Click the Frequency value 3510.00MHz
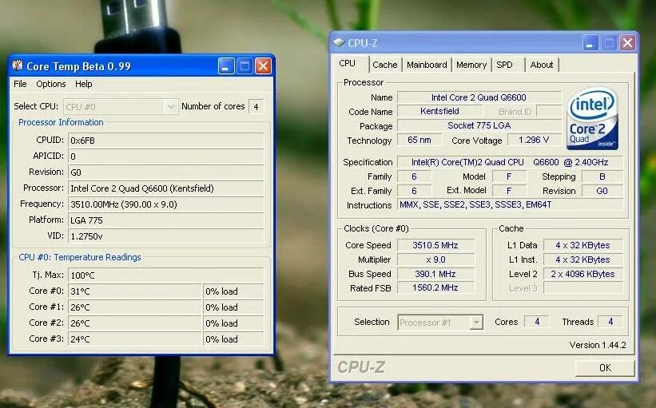 tap(166, 204)
